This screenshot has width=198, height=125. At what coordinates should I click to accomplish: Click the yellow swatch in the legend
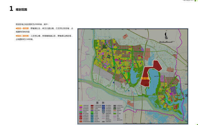81,106
